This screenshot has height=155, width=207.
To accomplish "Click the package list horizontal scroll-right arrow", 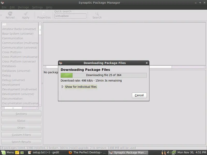I will click(x=204, y=67).
